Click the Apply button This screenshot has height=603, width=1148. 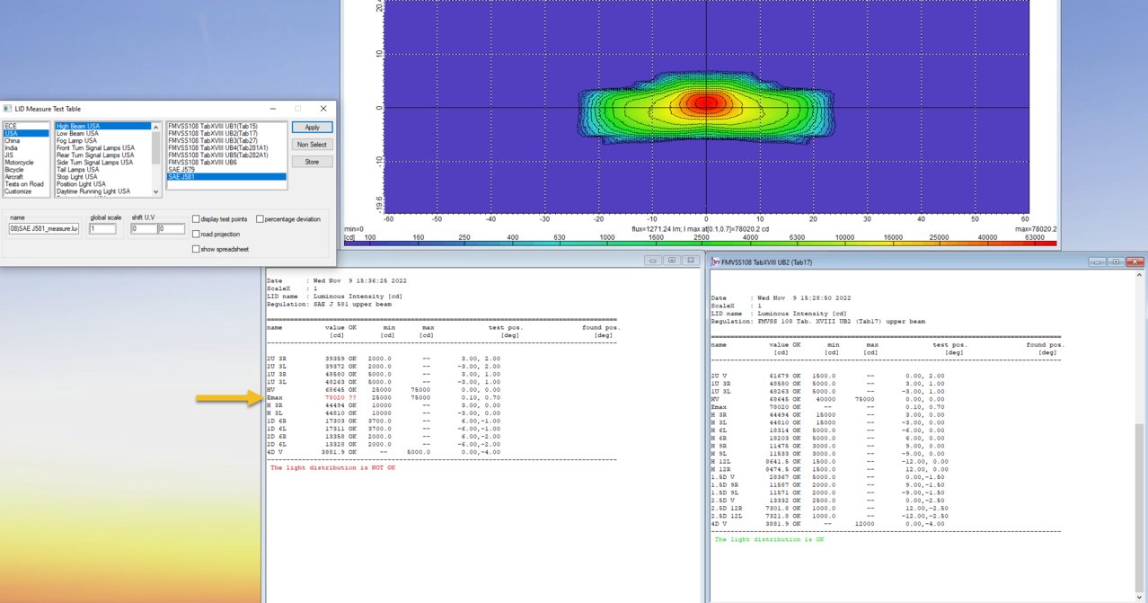pyautogui.click(x=312, y=128)
